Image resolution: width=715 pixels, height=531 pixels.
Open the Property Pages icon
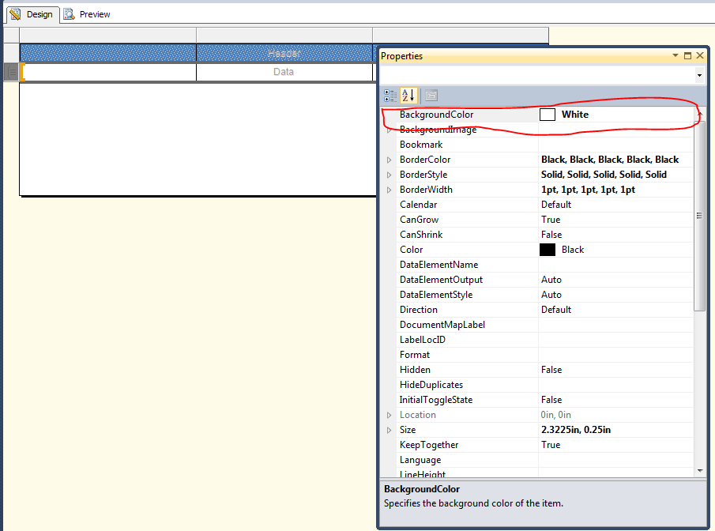coord(431,96)
